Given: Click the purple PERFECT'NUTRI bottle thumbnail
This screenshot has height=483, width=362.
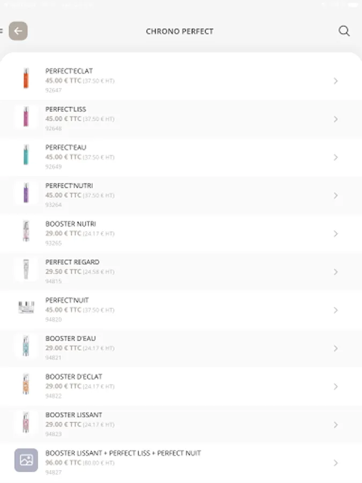Looking at the screenshot, I should (x=26, y=193).
